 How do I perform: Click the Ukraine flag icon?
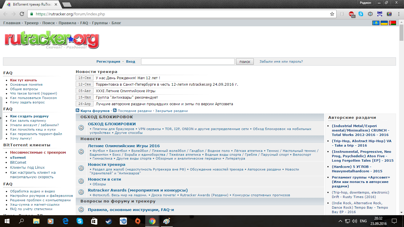point(384,23)
